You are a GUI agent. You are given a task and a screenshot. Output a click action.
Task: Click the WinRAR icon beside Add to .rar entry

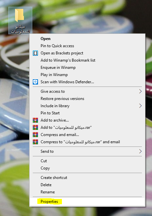pyautogui.click(x=35, y=128)
